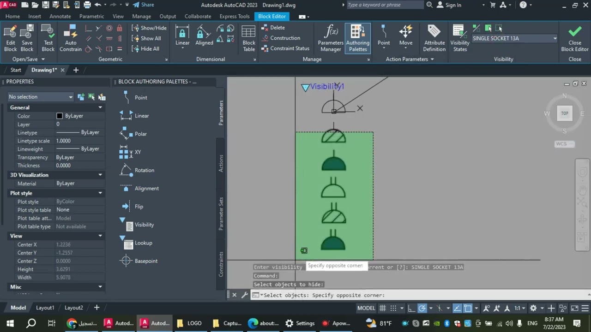Screen dimensions: 591x332
Task: Open the Insert ribbon tab
Action: click(x=35, y=16)
